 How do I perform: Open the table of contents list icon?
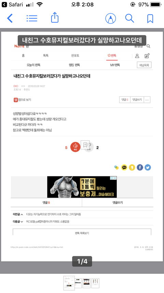coord(32,18)
